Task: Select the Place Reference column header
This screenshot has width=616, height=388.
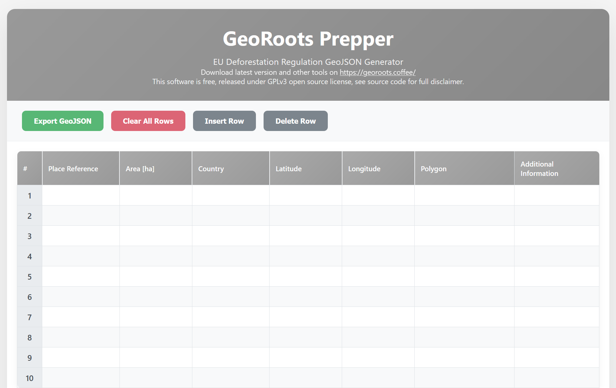Action: (81, 168)
